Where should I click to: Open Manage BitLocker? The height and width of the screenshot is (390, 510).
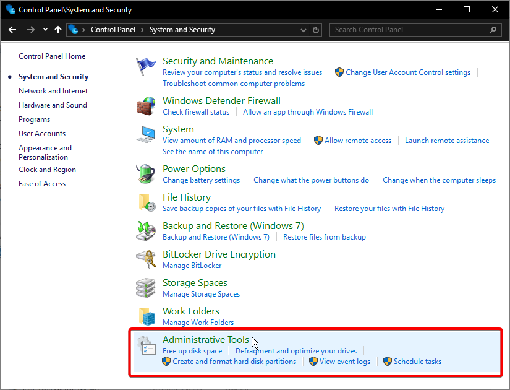coord(192,266)
